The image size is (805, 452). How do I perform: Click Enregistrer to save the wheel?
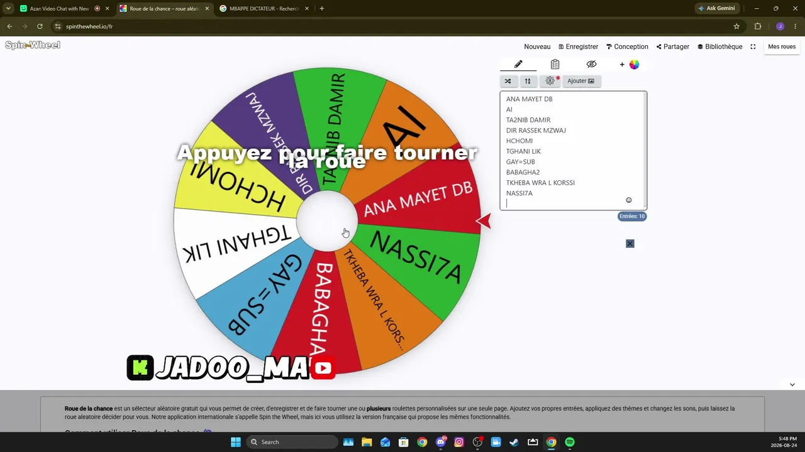coord(579,46)
